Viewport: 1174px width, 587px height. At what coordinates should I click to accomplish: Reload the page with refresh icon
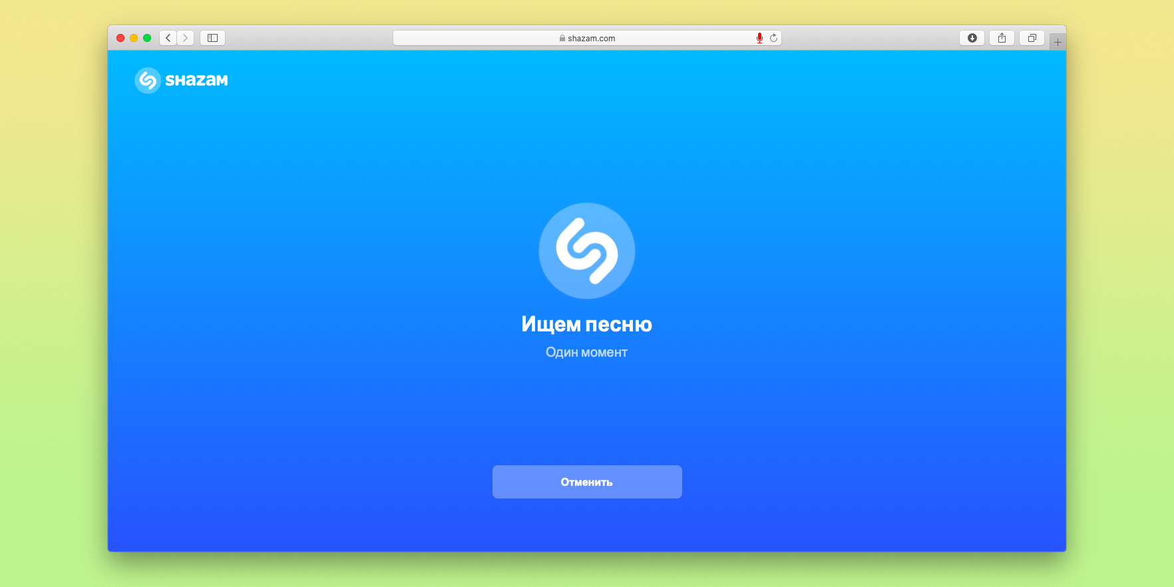(x=773, y=38)
